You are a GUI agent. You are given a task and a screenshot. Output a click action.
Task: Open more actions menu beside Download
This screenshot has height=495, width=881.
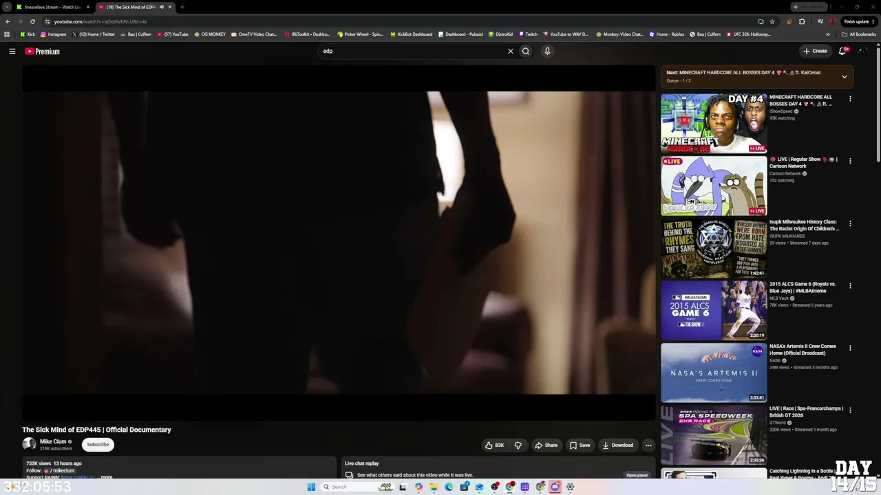point(648,445)
